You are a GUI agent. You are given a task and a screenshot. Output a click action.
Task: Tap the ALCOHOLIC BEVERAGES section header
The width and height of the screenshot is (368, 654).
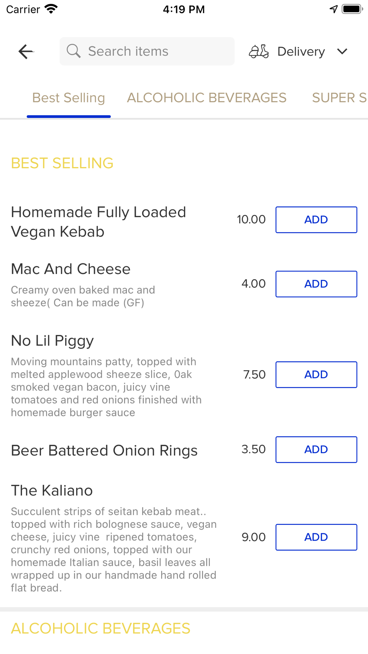click(x=100, y=628)
